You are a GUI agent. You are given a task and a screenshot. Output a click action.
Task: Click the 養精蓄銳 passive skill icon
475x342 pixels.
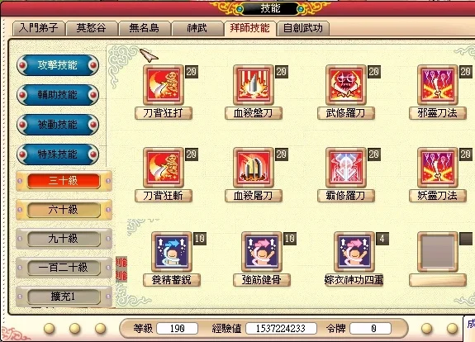[172, 252]
